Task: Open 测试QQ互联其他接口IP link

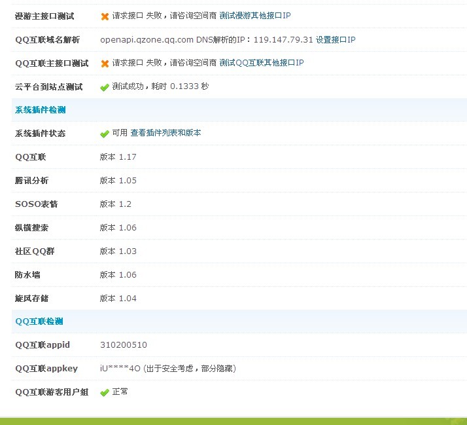Action: (262, 63)
